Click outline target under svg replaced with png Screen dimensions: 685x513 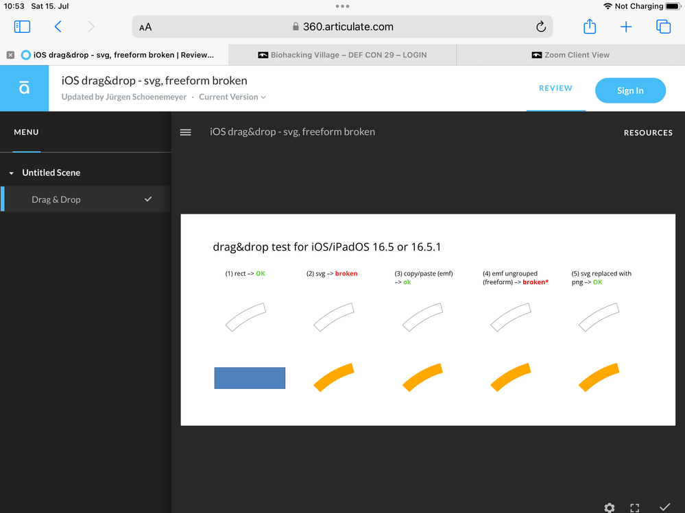[x=599, y=317]
